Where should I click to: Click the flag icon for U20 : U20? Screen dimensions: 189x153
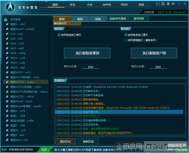point(7,39)
